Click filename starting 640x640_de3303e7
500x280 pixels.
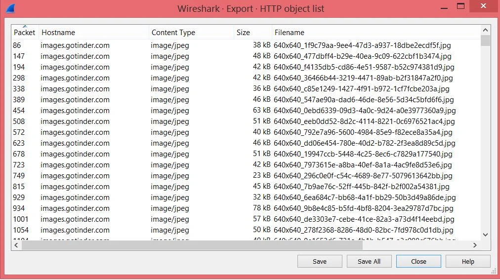click(364, 219)
